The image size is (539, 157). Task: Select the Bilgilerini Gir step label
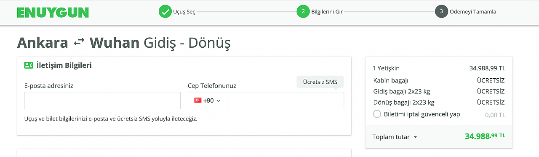coord(327,12)
